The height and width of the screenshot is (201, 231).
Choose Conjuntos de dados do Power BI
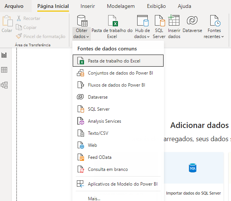118,73
